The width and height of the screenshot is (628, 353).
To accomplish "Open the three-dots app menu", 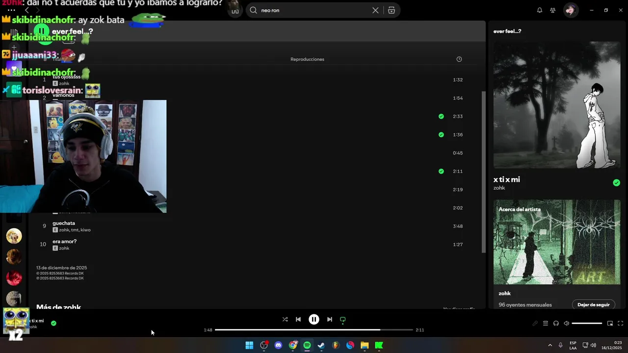I will [x=11, y=10].
